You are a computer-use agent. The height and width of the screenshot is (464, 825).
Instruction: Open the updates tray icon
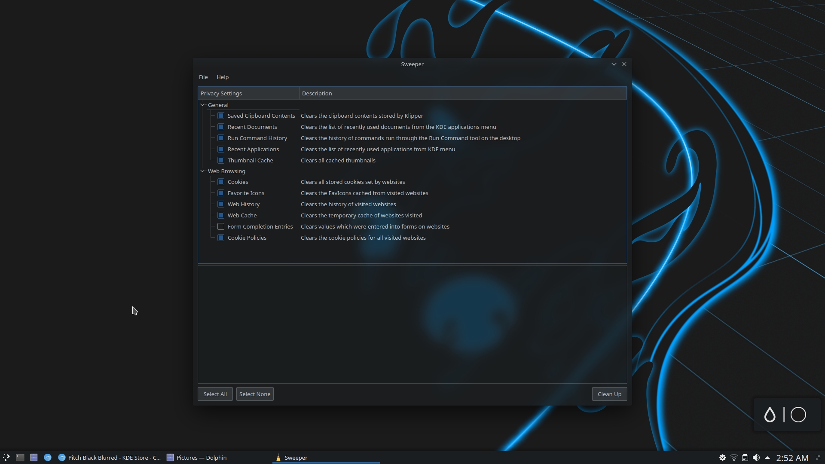(x=723, y=458)
